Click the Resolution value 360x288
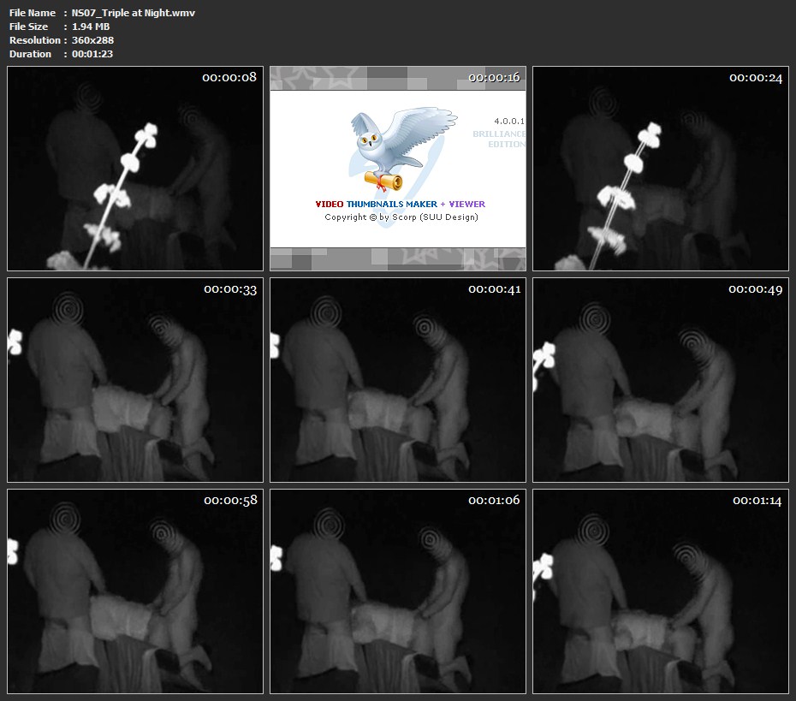The height and width of the screenshot is (701, 796). pyautogui.click(x=92, y=40)
